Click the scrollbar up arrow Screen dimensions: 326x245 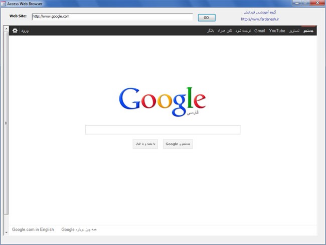[6, 29]
